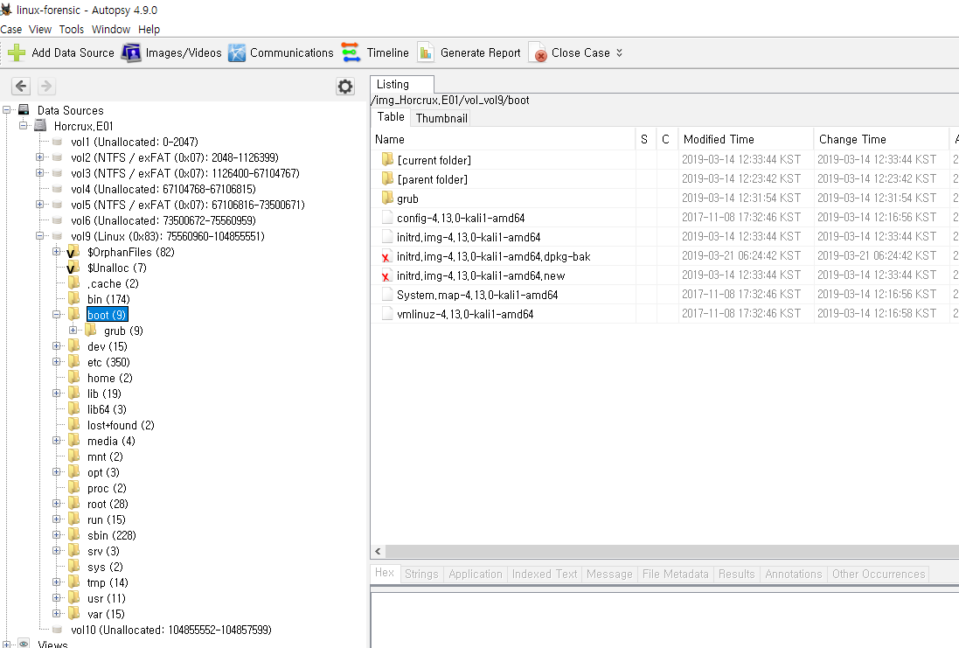Open the Other Occurrences tab
The width and height of the screenshot is (959, 648).
pyautogui.click(x=879, y=574)
